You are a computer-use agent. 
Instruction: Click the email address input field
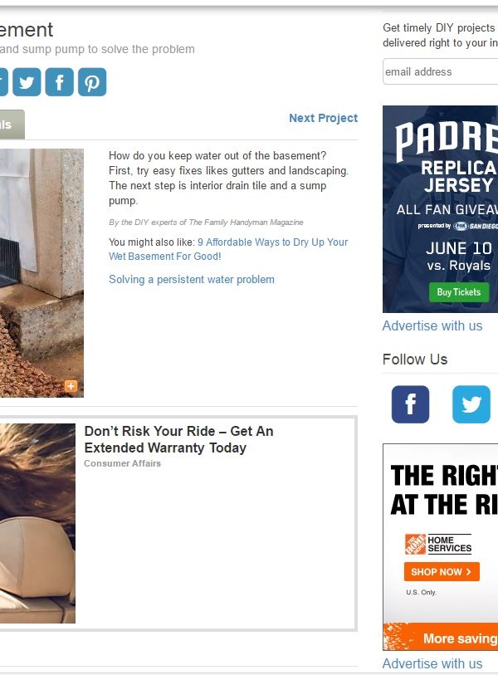pos(441,71)
